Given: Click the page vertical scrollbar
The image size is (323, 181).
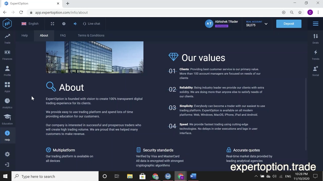Looking at the screenshot, I should [306, 114].
